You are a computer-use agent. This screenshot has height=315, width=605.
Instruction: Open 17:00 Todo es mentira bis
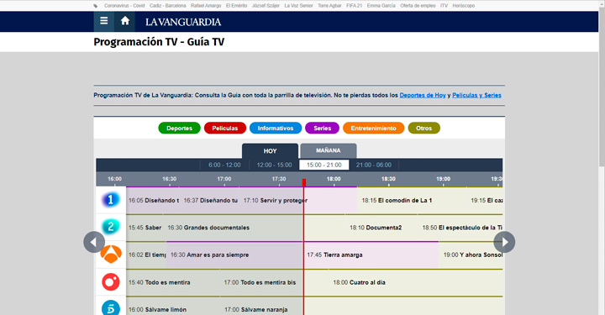[275, 282]
